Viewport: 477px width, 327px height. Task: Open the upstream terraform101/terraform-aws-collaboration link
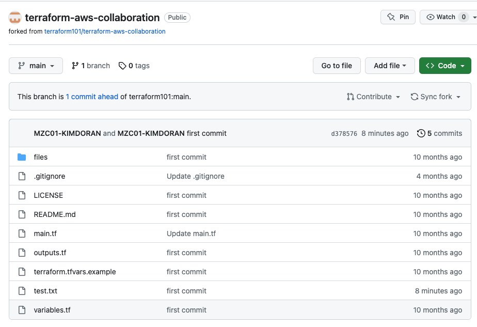pos(105,32)
